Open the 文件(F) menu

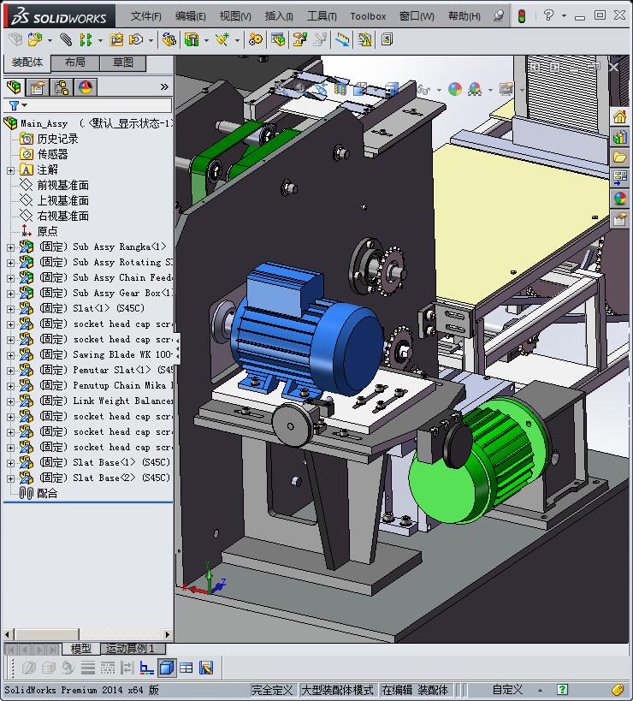tap(145, 16)
